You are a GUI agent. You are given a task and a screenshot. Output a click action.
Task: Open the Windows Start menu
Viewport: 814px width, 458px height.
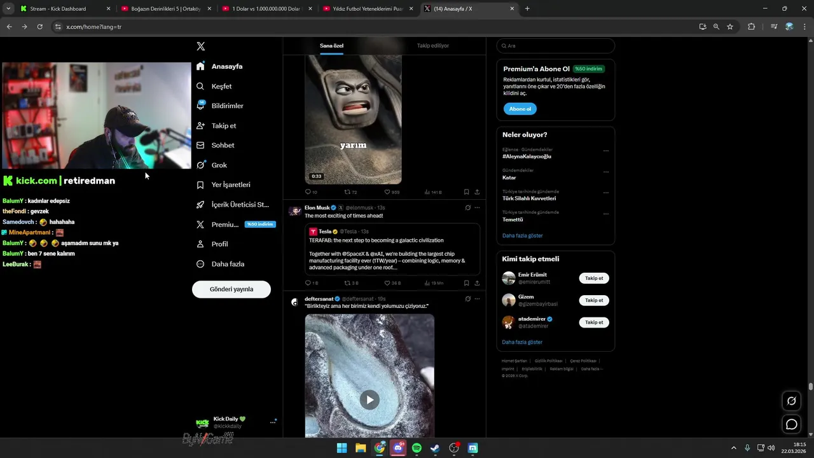pos(342,448)
